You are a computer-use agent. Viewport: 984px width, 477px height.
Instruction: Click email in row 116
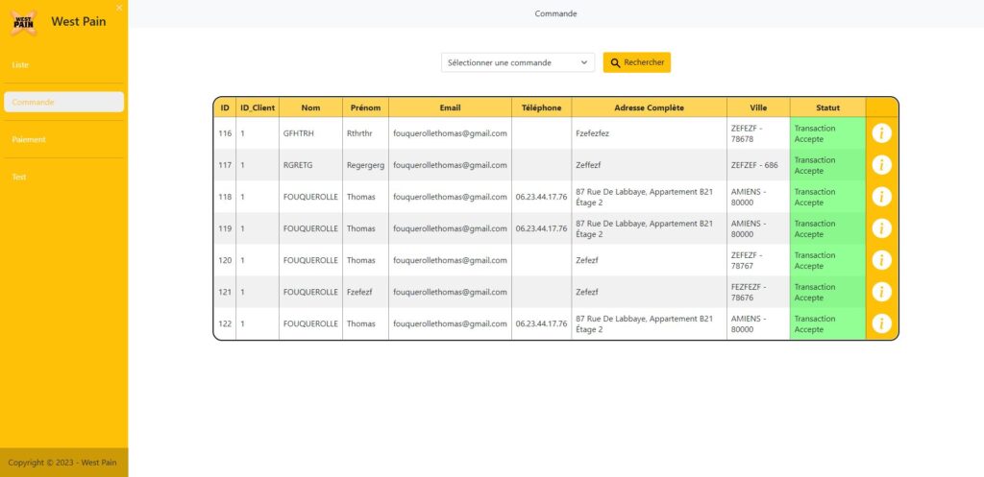450,133
